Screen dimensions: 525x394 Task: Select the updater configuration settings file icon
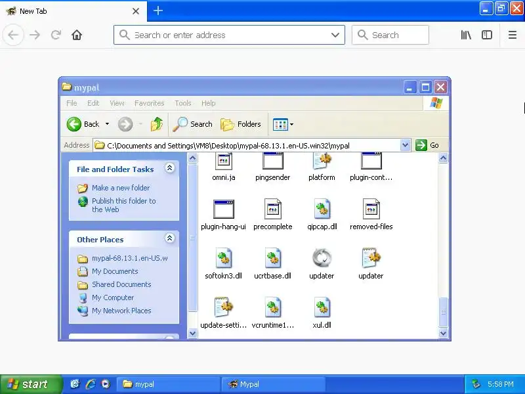371,258
